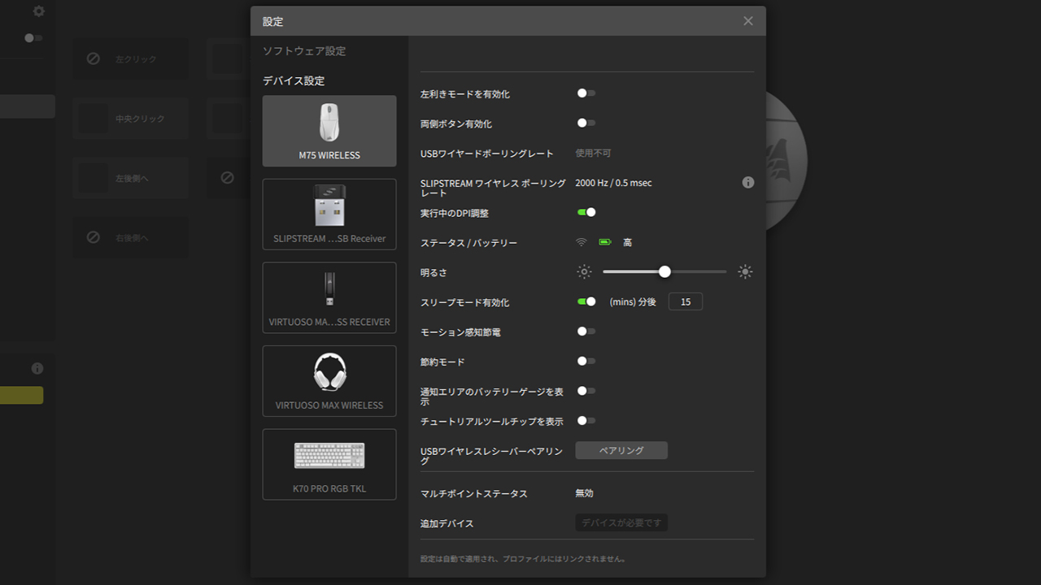Enable モーション感知節電 toggle
Image resolution: width=1041 pixels, height=585 pixels.
click(x=586, y=331)
